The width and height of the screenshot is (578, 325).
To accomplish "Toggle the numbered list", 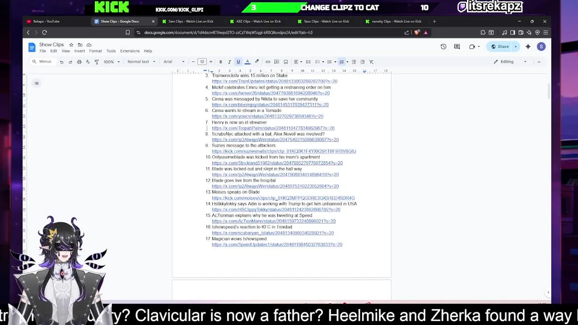I will (x=342, y=62).
